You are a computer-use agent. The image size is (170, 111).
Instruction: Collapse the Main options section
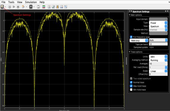pos(130,15)
